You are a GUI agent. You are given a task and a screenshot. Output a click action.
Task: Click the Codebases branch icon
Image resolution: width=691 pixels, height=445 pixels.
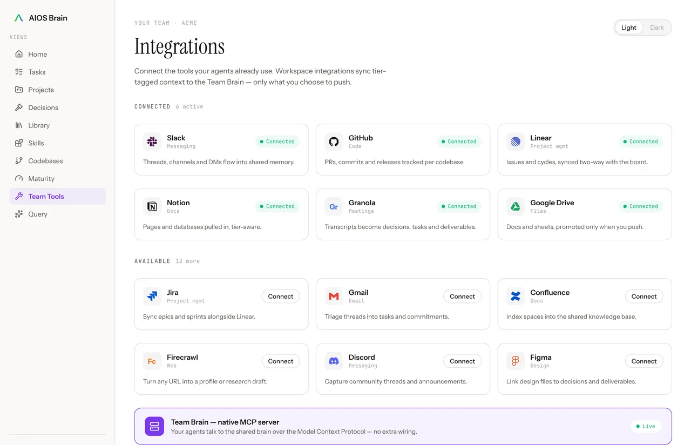19,161
